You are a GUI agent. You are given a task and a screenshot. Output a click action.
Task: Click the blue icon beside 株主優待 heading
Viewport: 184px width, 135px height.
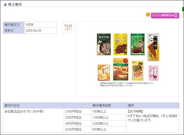pos(5,5)
